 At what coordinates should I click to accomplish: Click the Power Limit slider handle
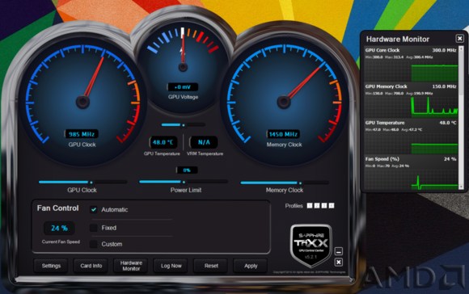[184, 182]
